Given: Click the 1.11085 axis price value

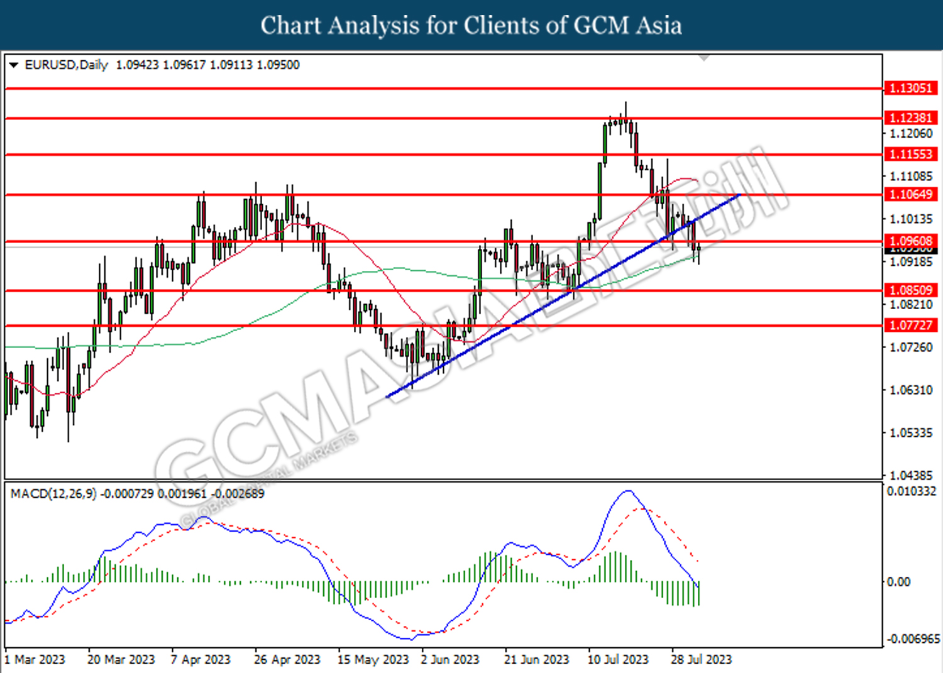Looking at the screenshot, I should point(911,176).
